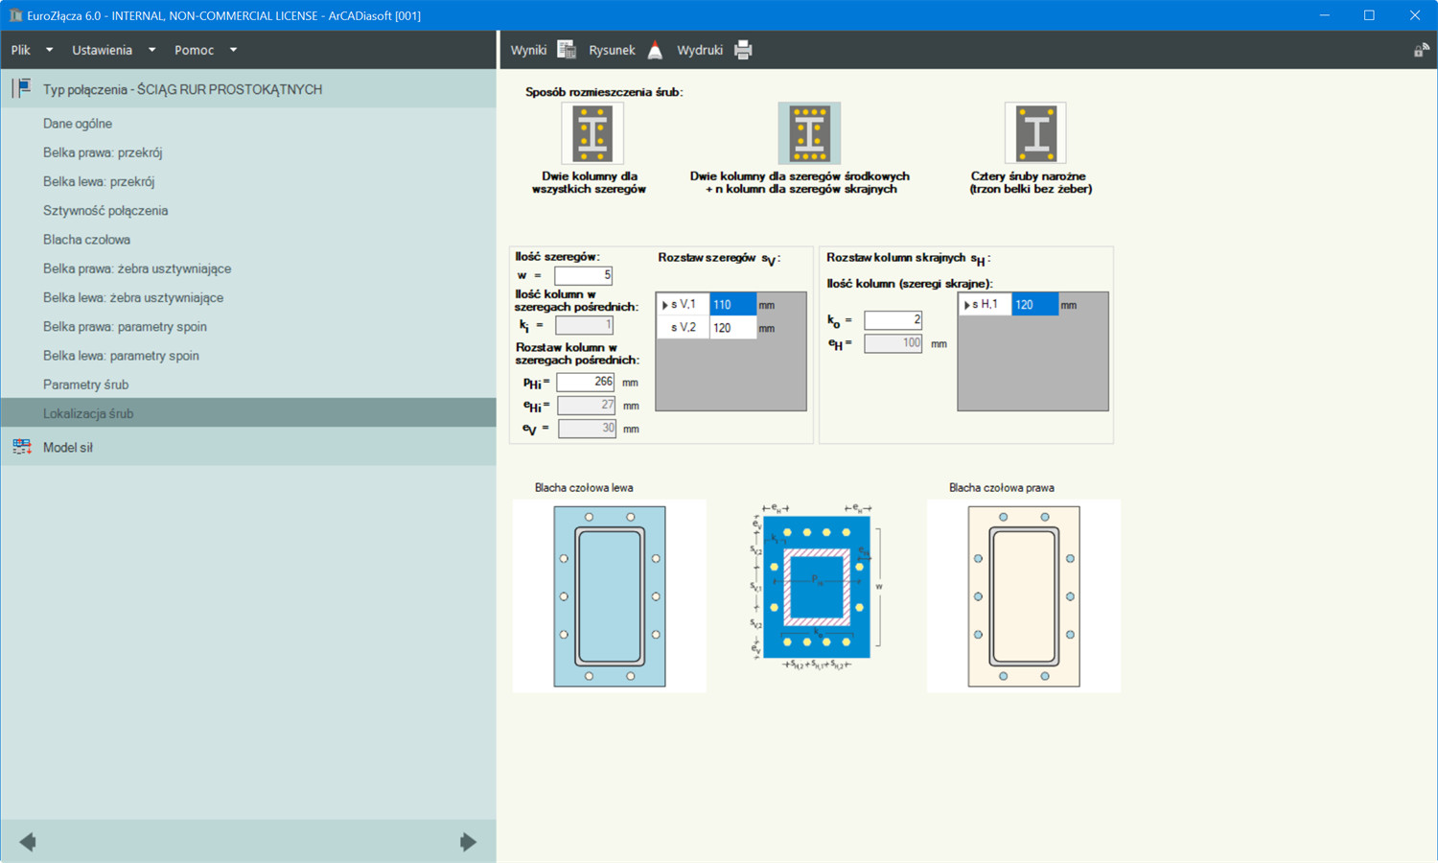Click the s V,2 row header

(x=683, y=328)
